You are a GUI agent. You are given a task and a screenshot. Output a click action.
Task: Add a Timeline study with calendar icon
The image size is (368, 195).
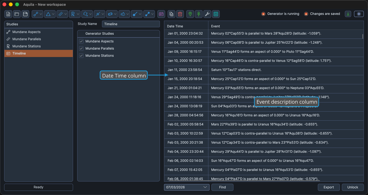pos(161,14)
